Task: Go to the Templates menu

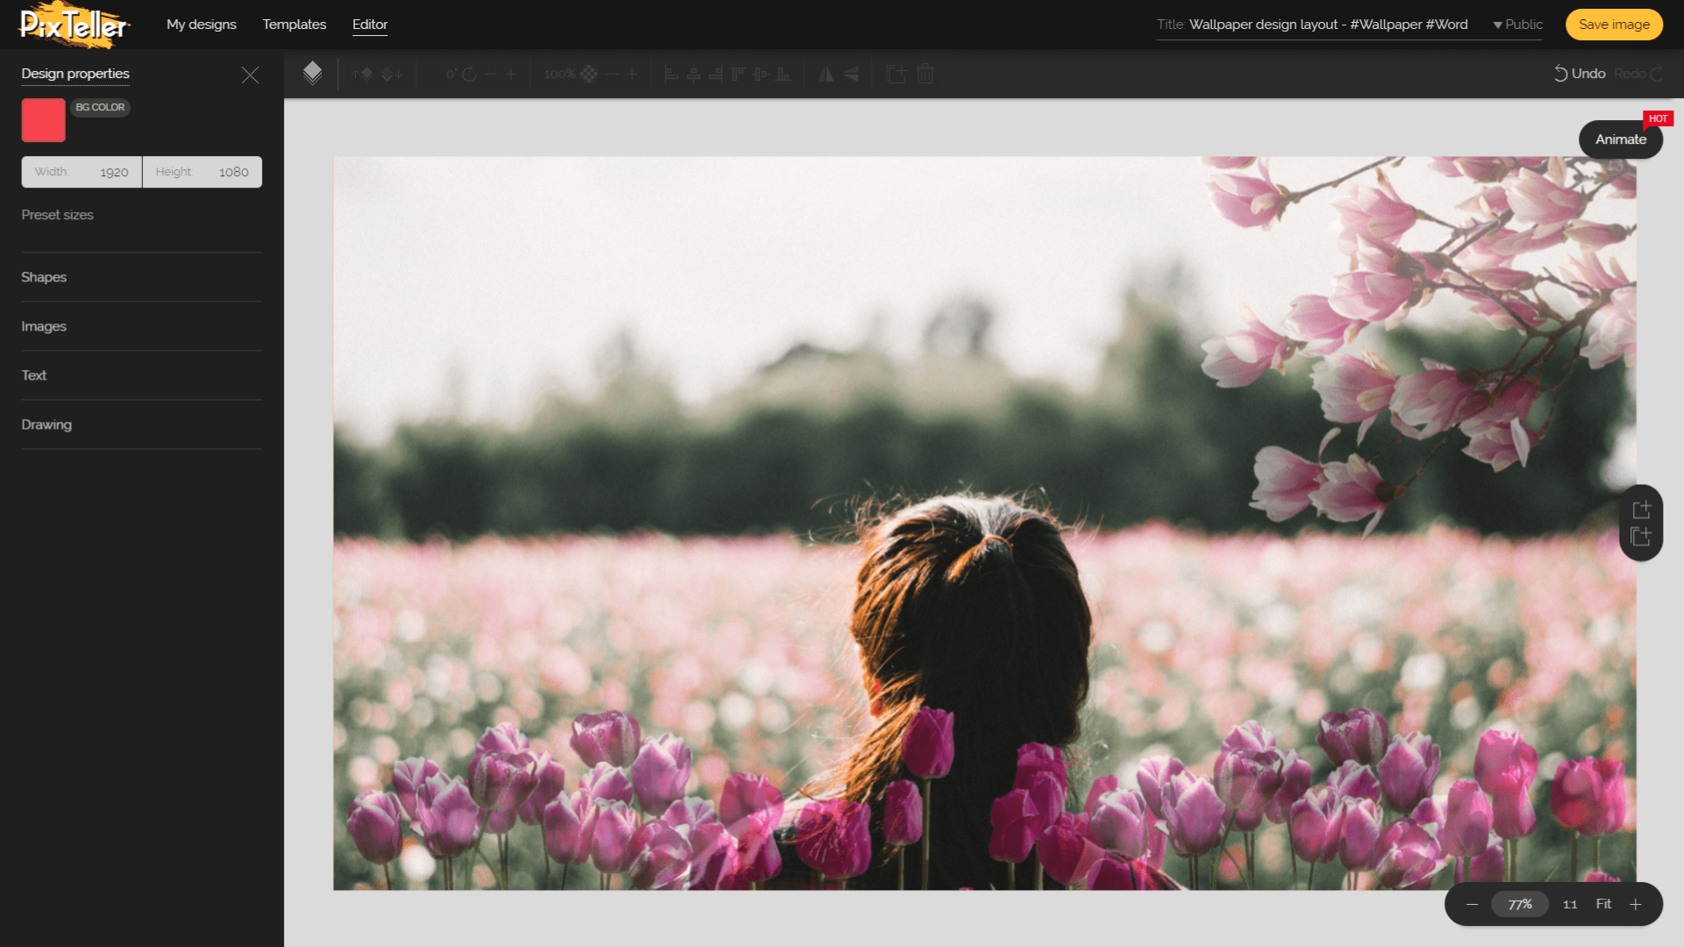Action: coord(294,25)
